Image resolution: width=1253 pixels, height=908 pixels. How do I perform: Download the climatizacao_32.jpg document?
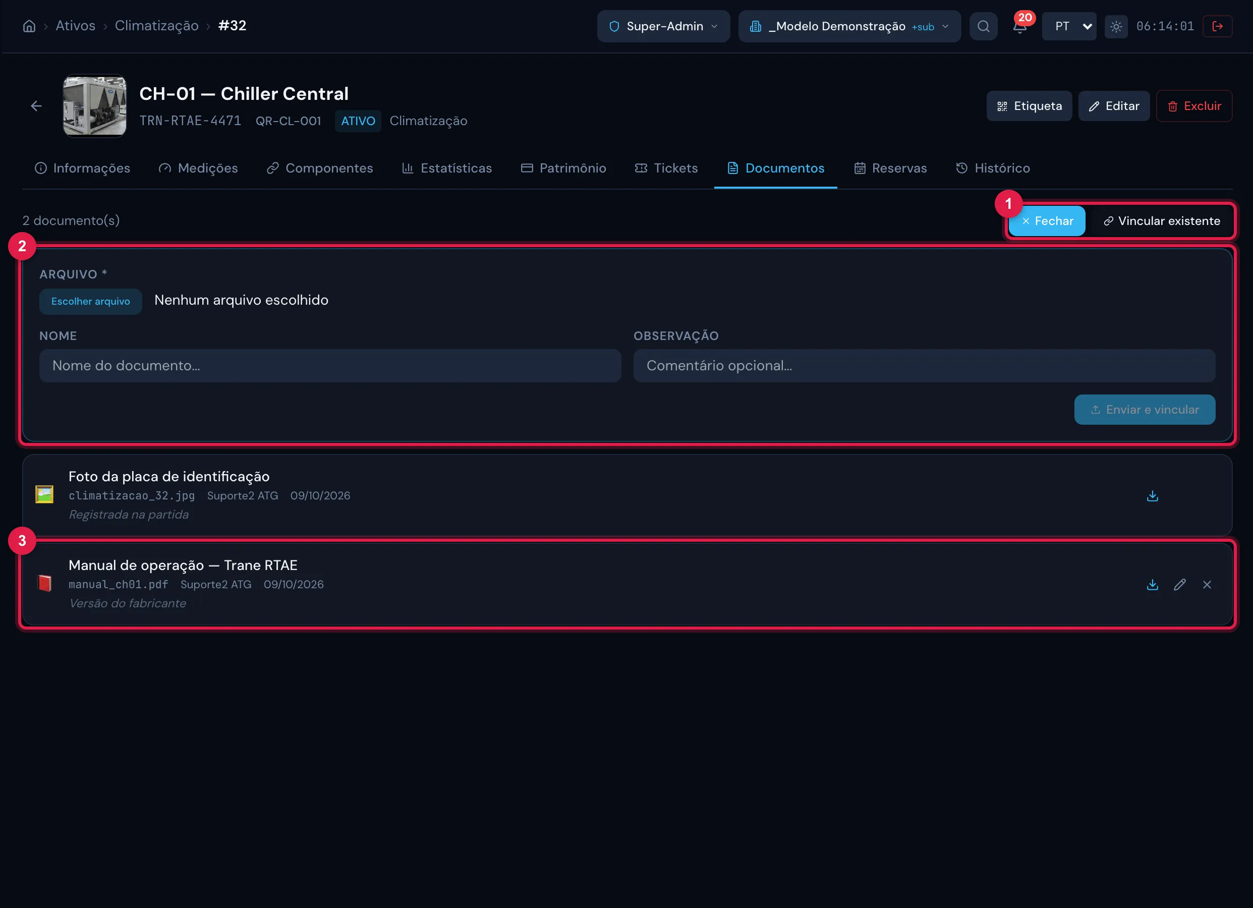1153,496
